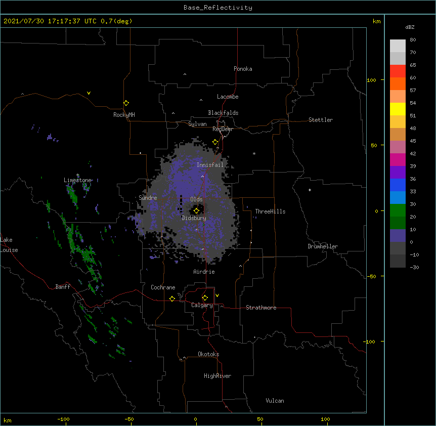Click the yellow V marker northwest of RockyMH
Screen dimensions: 436x426
pyautogui.click(x=89, y=93)
